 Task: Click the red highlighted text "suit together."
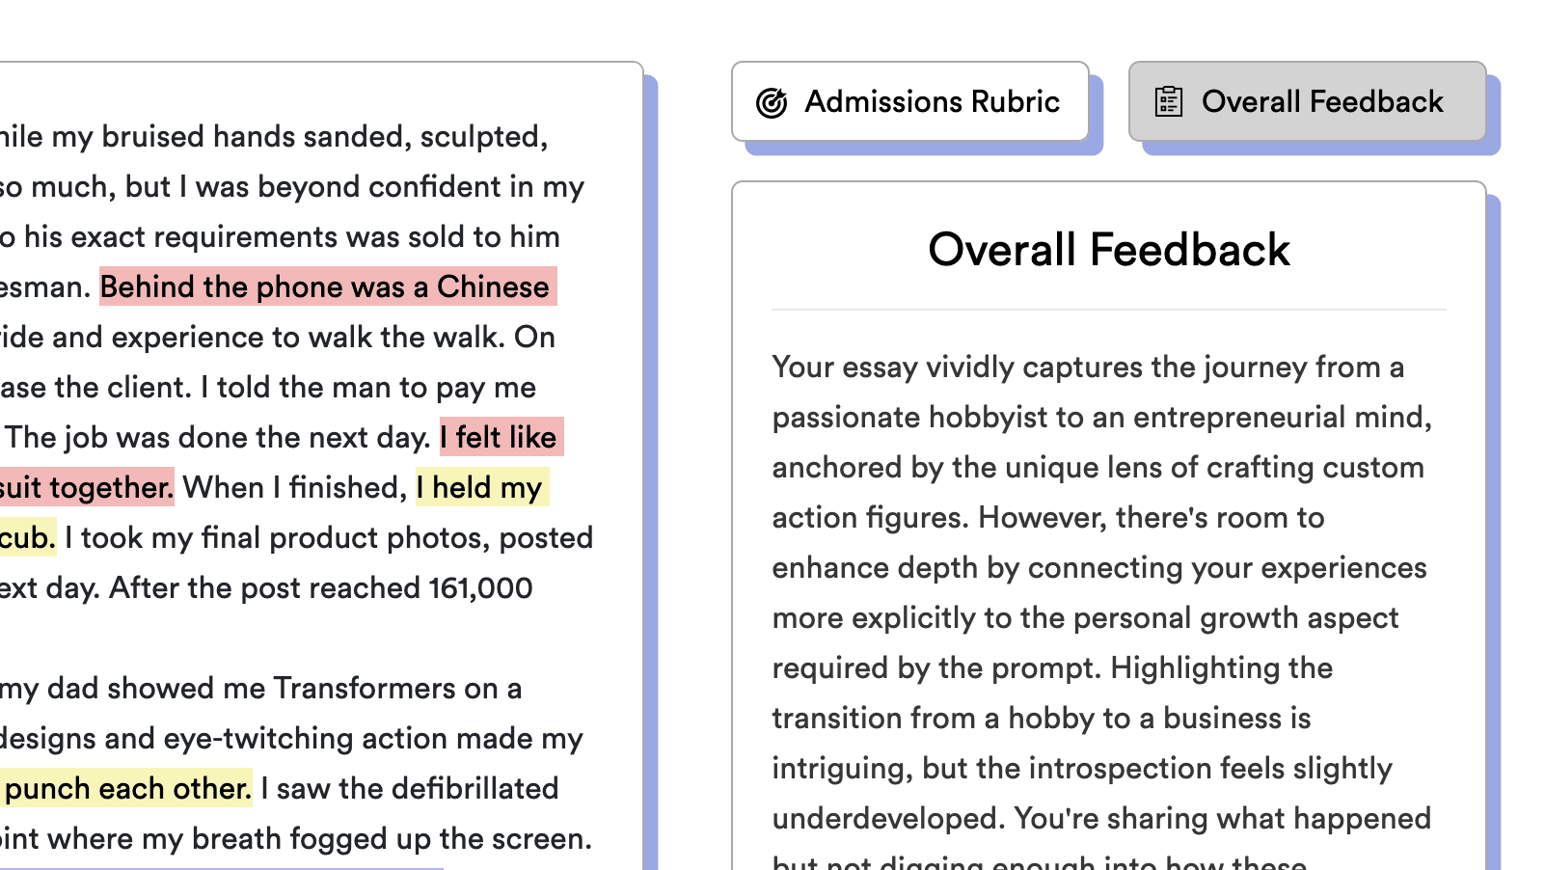87,487
